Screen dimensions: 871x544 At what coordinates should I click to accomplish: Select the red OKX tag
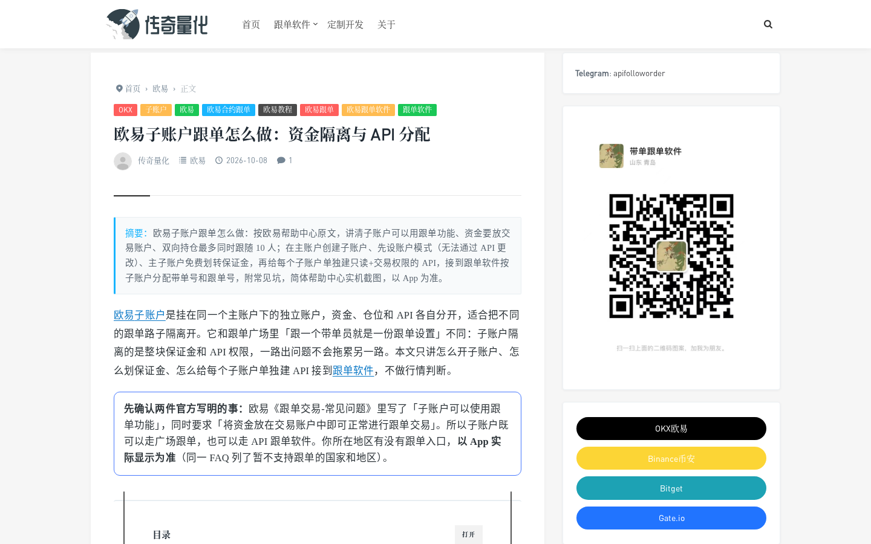(x=125, y=110)
